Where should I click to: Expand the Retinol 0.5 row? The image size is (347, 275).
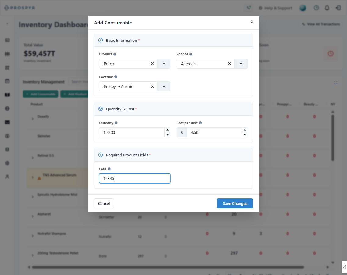tap(33, 158)
